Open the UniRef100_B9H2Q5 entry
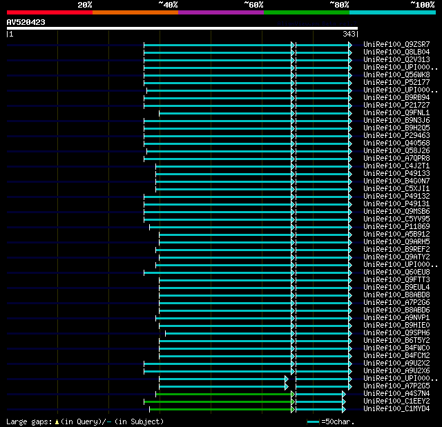This screenshot has height=427, width=442. [396, 128]
